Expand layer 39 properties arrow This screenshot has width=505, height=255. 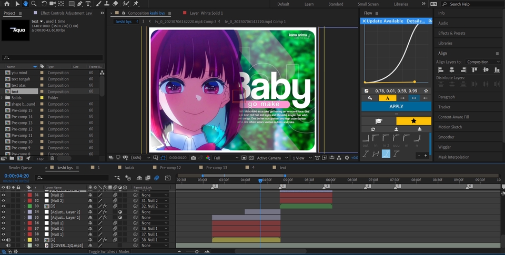[x=24, y=240]
